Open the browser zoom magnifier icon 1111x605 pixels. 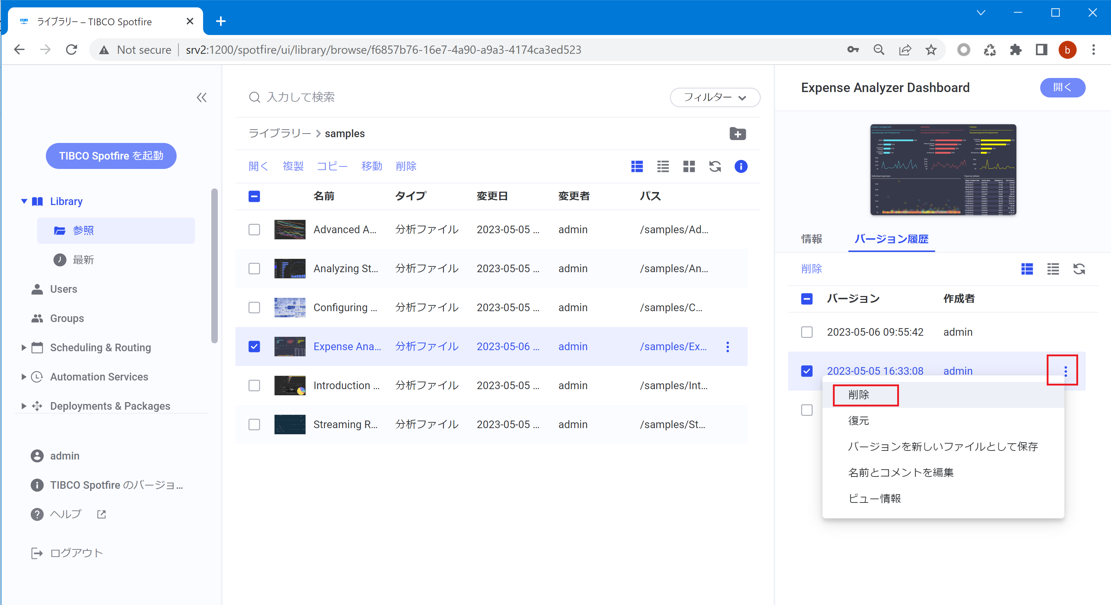click(x=878, y=50)
